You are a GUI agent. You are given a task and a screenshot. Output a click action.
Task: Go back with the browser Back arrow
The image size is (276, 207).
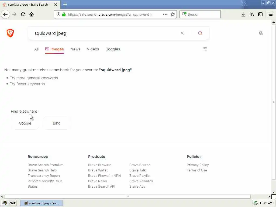(x=5, y=14)
